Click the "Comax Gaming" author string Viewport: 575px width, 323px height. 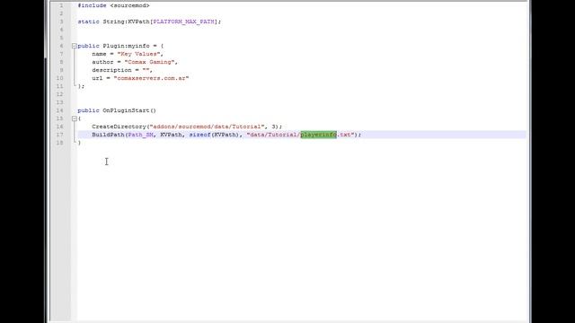[150, 62]
